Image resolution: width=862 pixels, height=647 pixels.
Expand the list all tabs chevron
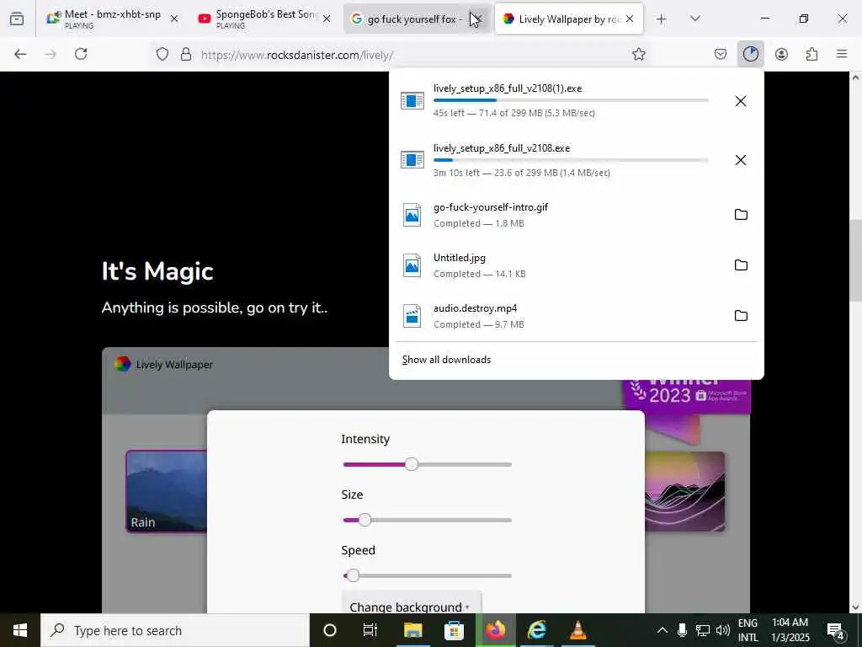pyautogui.click(x=694, y=19)
